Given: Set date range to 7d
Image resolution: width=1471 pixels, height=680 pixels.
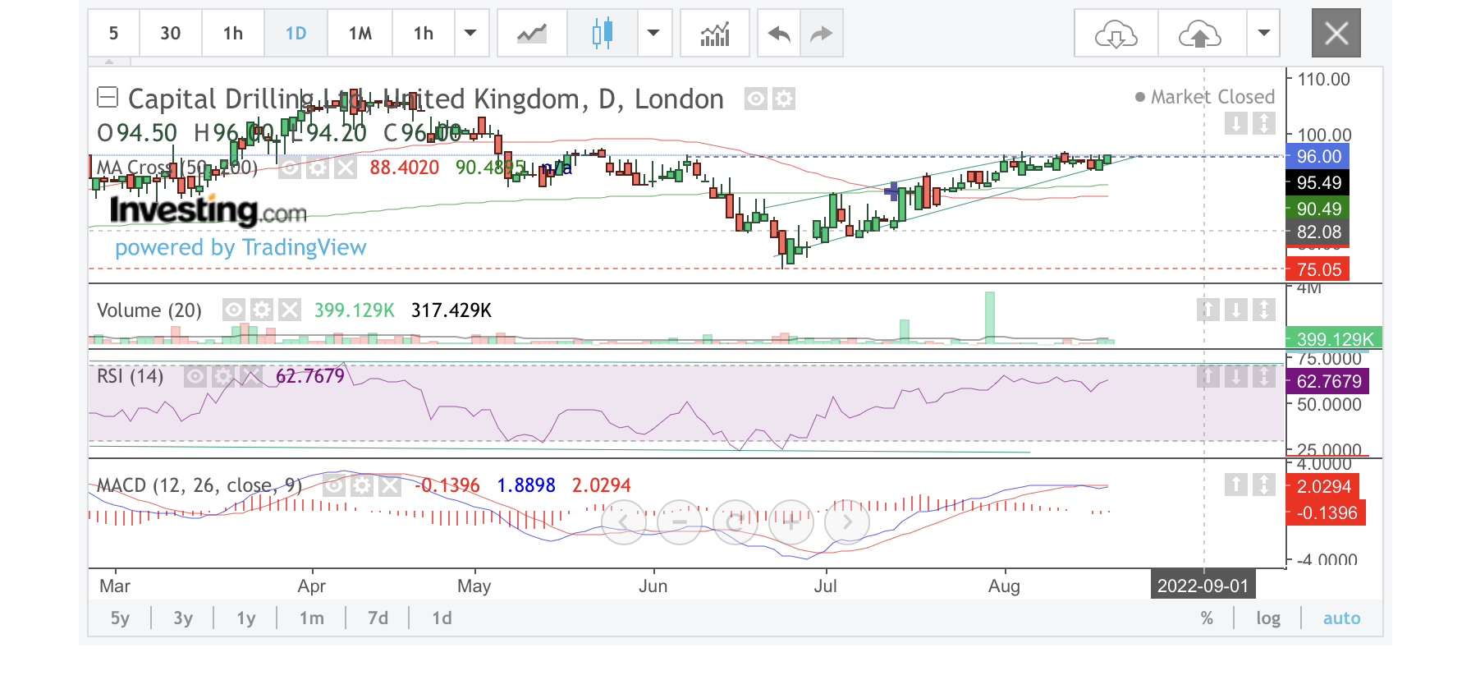Looking at the screenshot, I should point(378,618).
